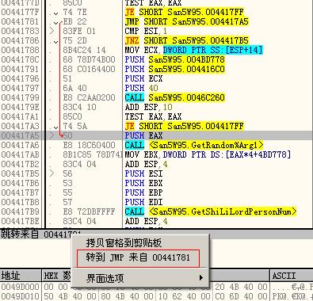Select MOV ECX,DWORD PTR SS:[ESP+14] line

193,50
